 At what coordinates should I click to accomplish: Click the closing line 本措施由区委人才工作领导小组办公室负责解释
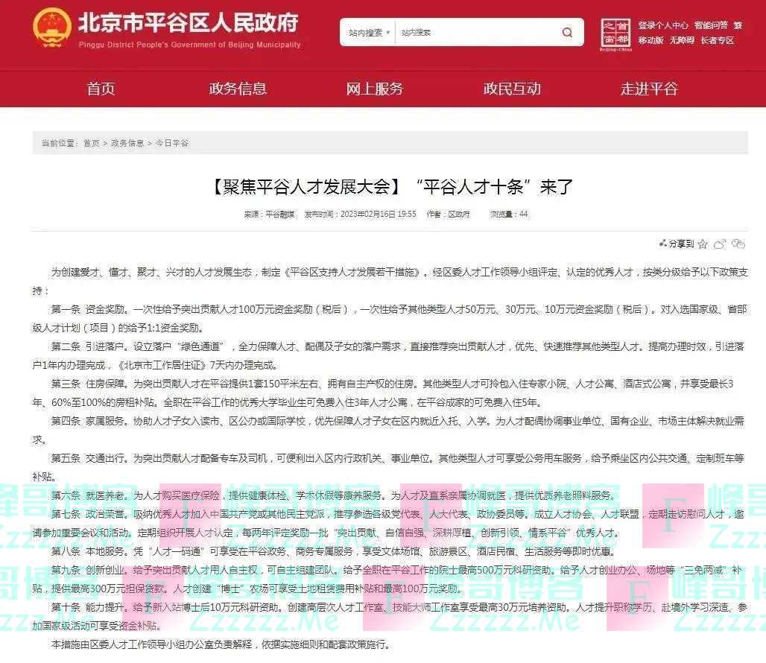pyautogui.click(x=151, y=645)
